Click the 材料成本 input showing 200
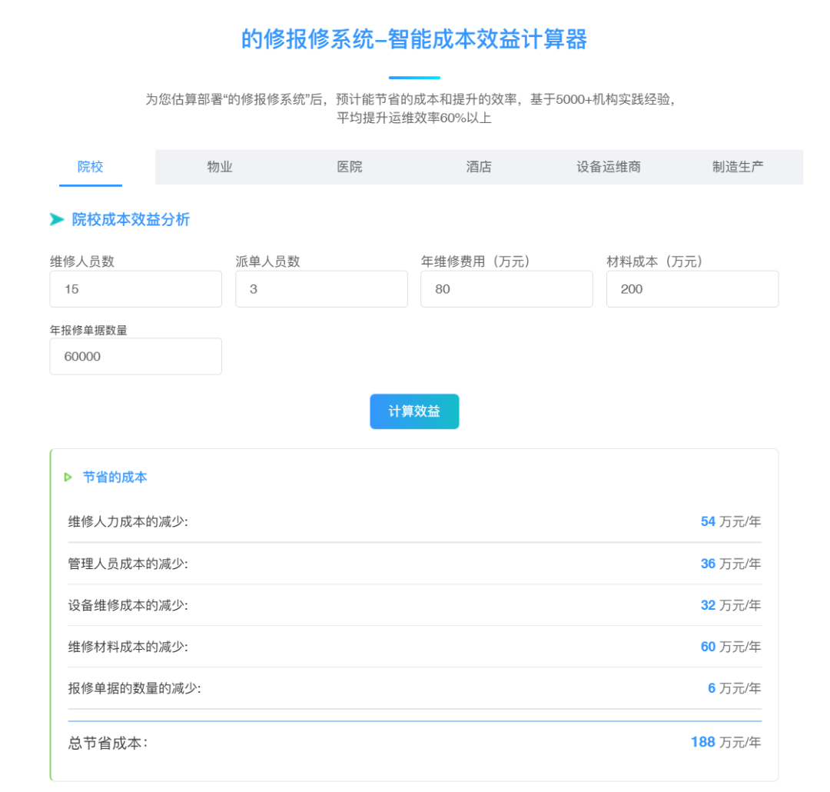Viewport: 830px width, 792px height. pos(692,288)
